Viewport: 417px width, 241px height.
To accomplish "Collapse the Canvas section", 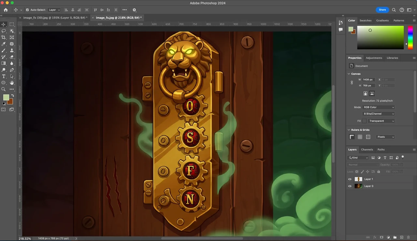I will coord(349,74).
